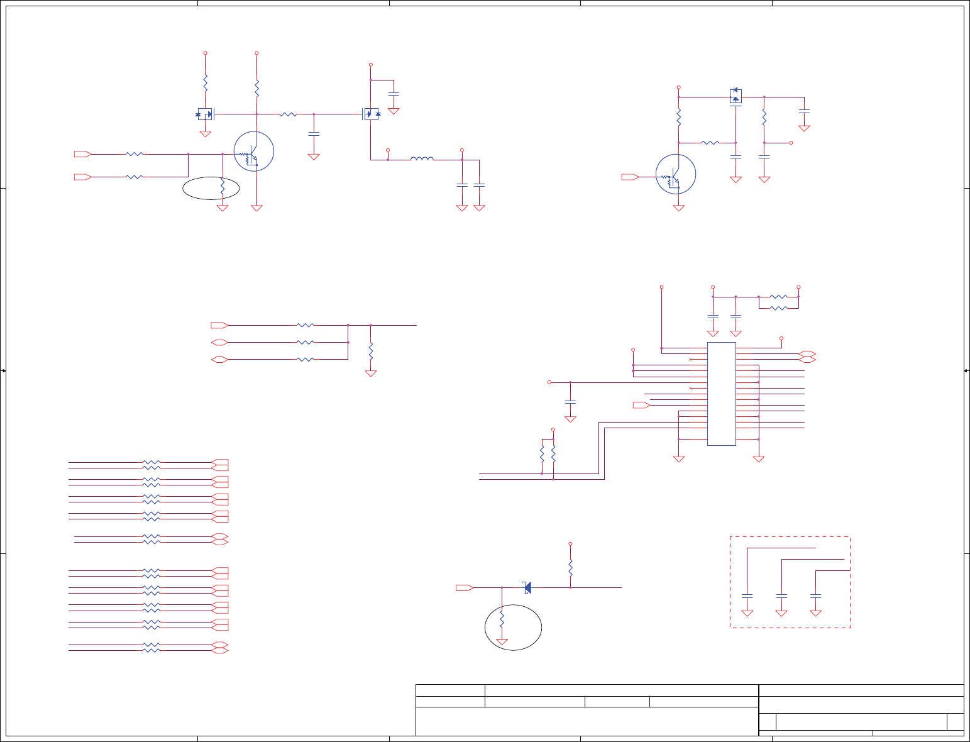Click the right sheet border arrow marker
The image size is (970, 742).
967,371
